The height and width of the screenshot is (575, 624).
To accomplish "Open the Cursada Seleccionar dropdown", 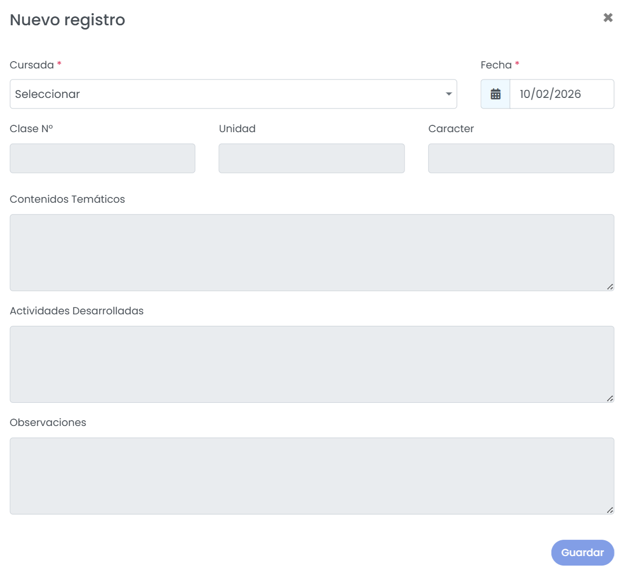I will pos(233,94).
